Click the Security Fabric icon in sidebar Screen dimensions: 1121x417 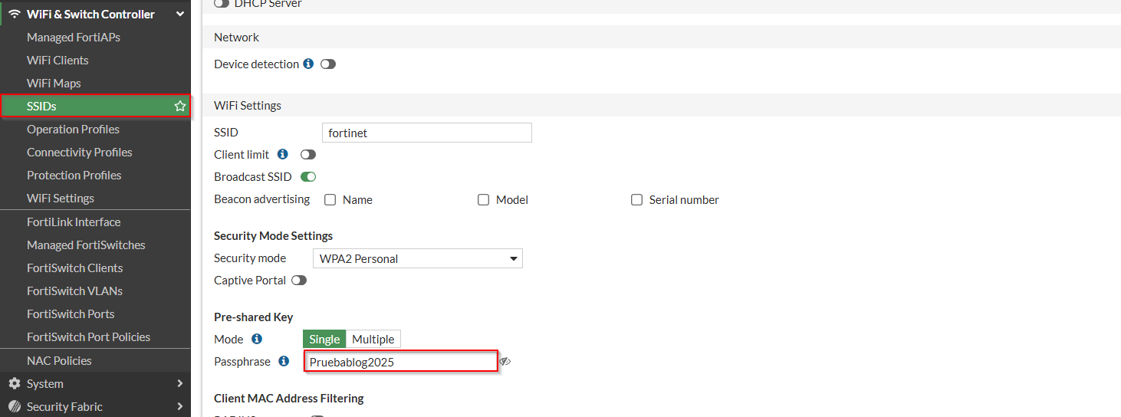click(14, 406)
